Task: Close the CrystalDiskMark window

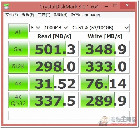Action: [x=127, y=5]
